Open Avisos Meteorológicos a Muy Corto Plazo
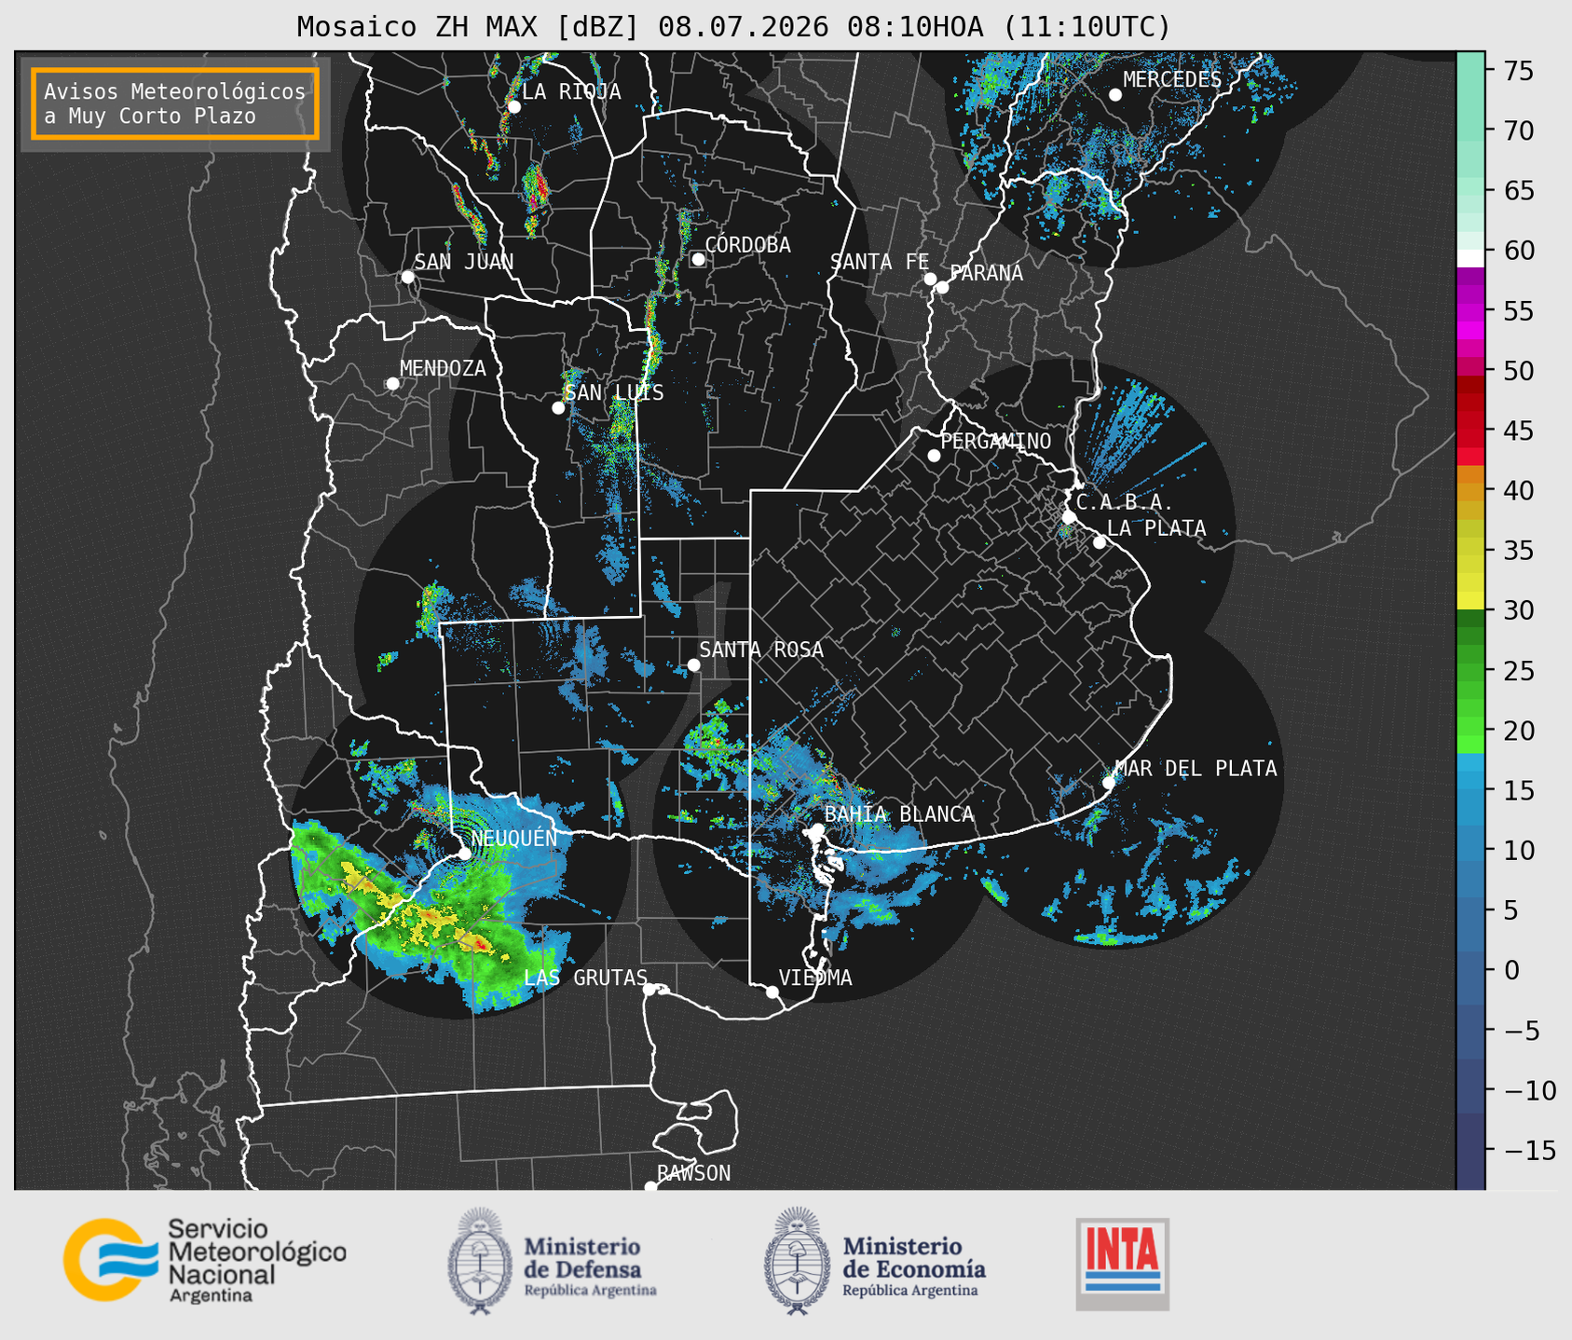The width and height of the screenshot is (1572, 1340). pos(175,103)
